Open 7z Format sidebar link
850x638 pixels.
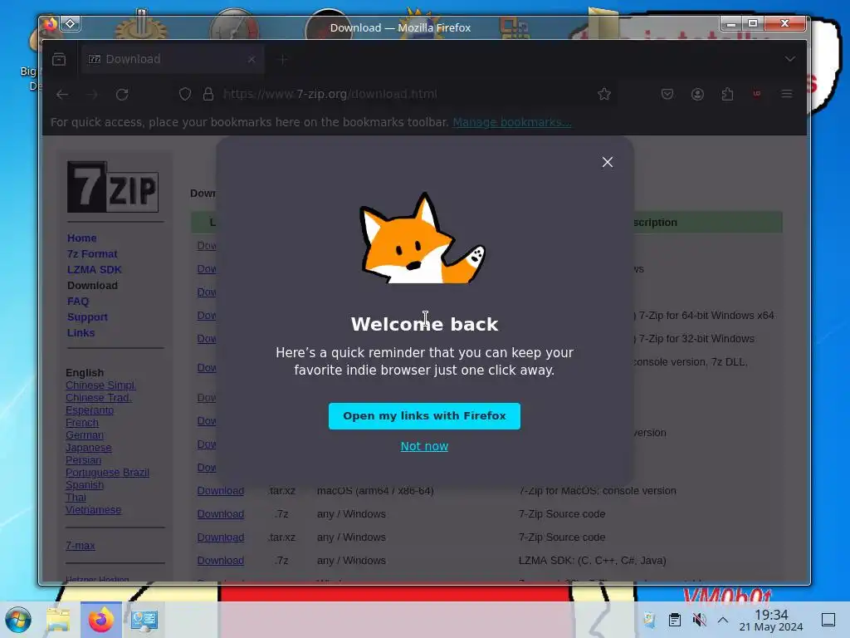click(92, 254)
